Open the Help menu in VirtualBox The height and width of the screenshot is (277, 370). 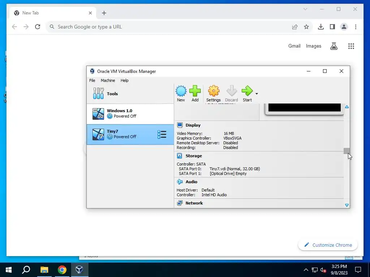[x=125, y=80]
